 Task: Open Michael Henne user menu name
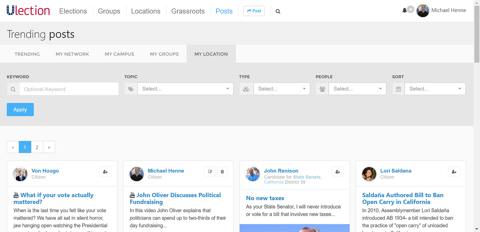(449, 10)
